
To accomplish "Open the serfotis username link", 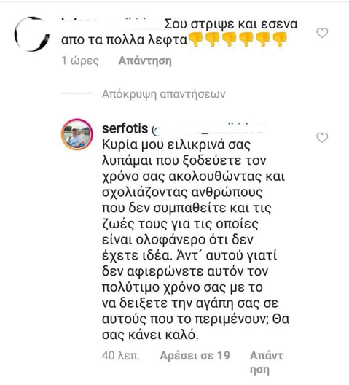I will coord(125,128).
